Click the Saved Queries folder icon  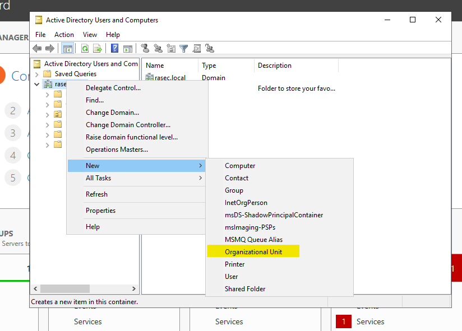point(47,73)
